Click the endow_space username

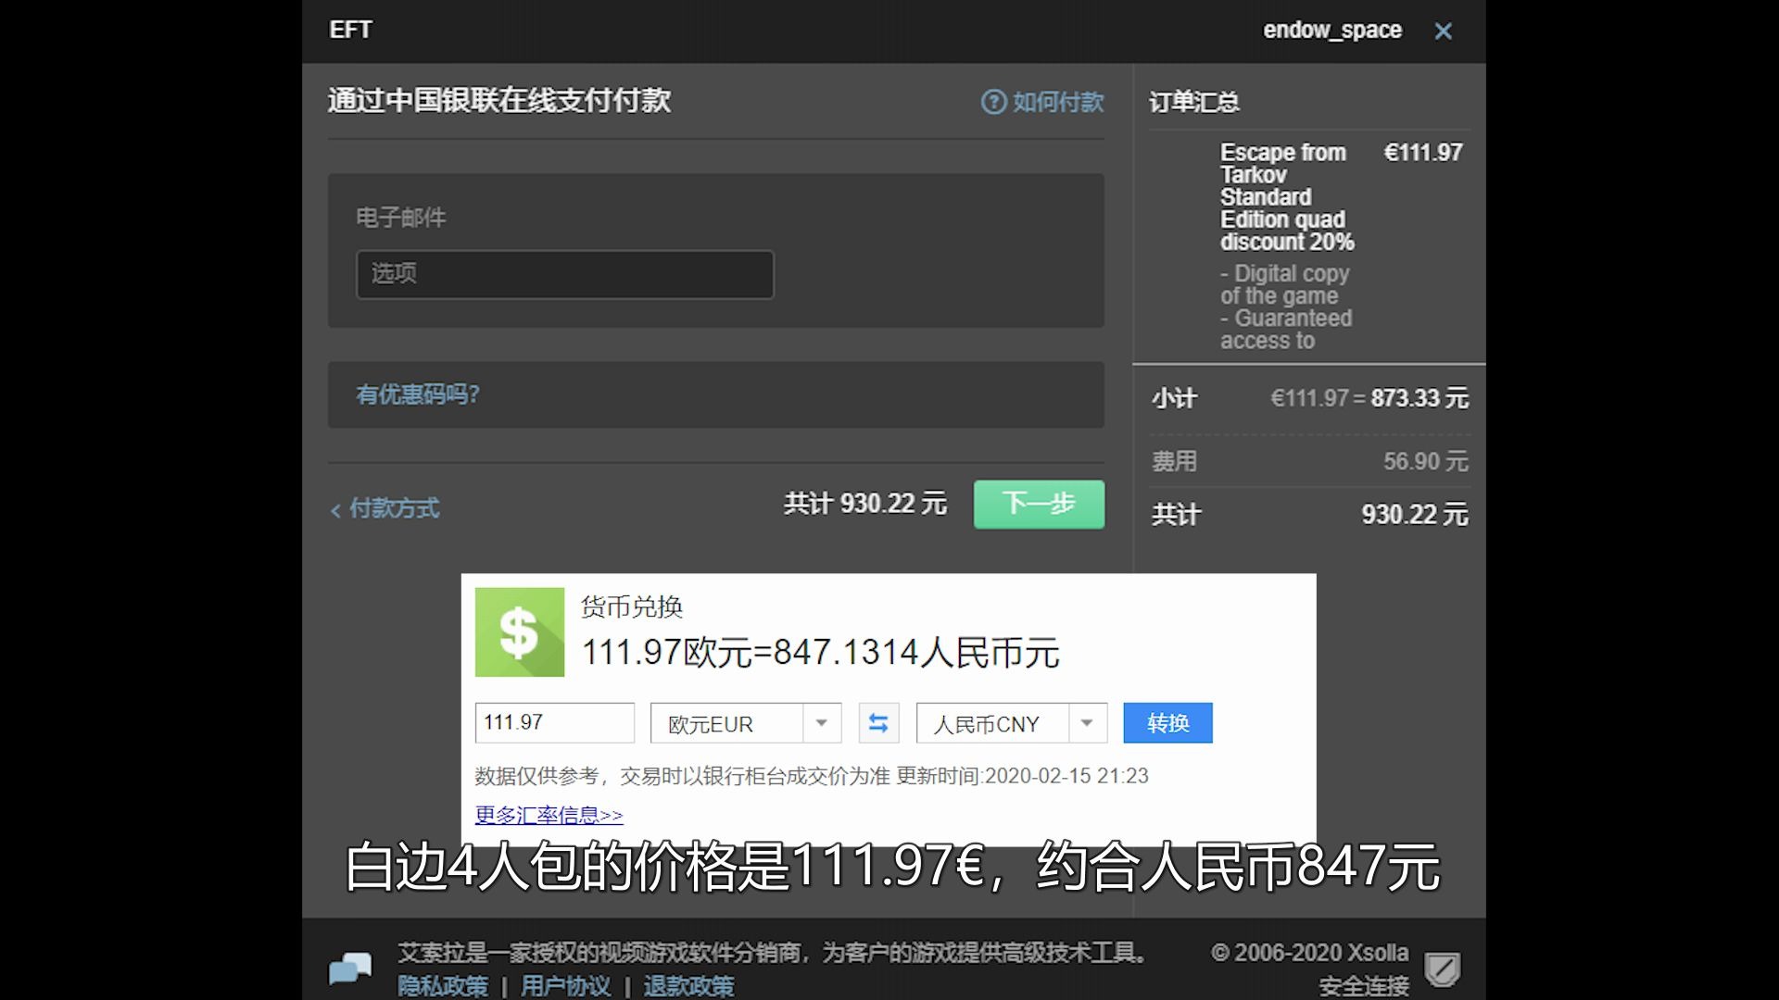(x=1332, y=31)
